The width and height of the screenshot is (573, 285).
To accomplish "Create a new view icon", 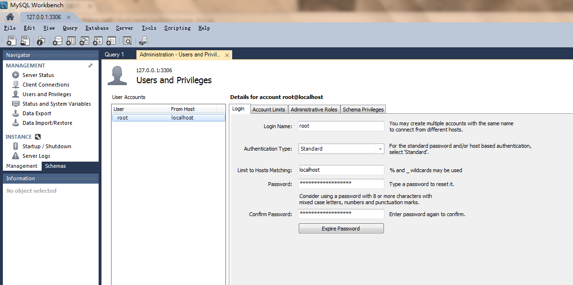I will (x=84, y=41).
